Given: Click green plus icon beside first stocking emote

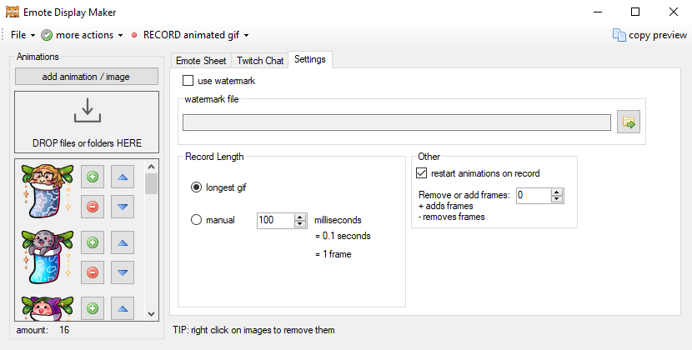Looking at the screenshot, I should 93,177.
